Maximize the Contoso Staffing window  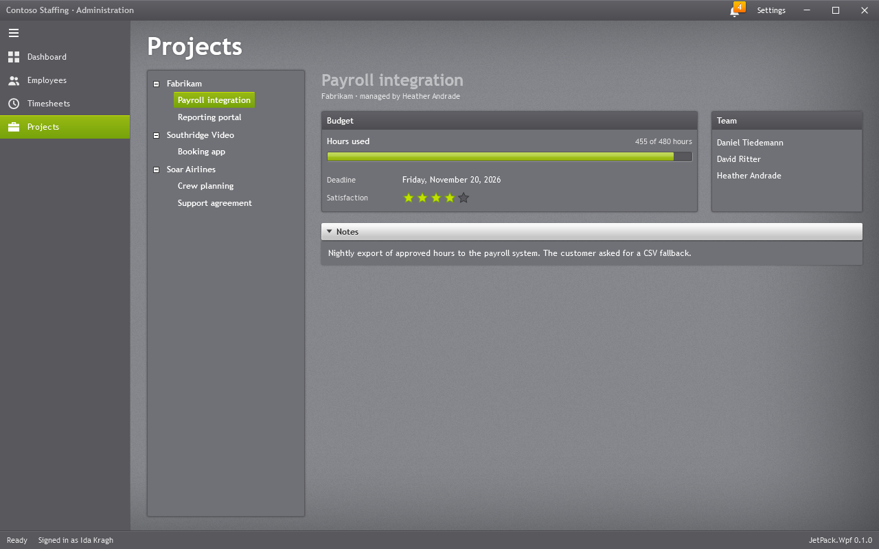point(836,10)
